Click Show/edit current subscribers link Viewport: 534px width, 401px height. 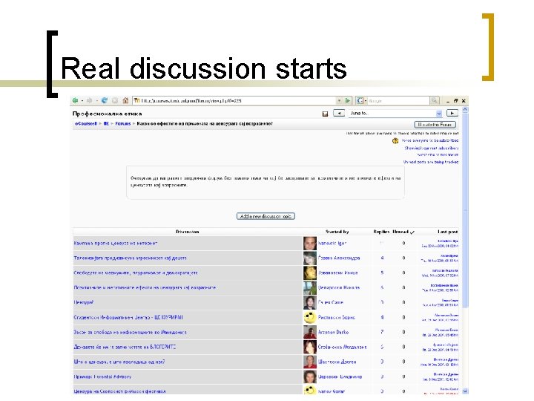coord(432,148)
